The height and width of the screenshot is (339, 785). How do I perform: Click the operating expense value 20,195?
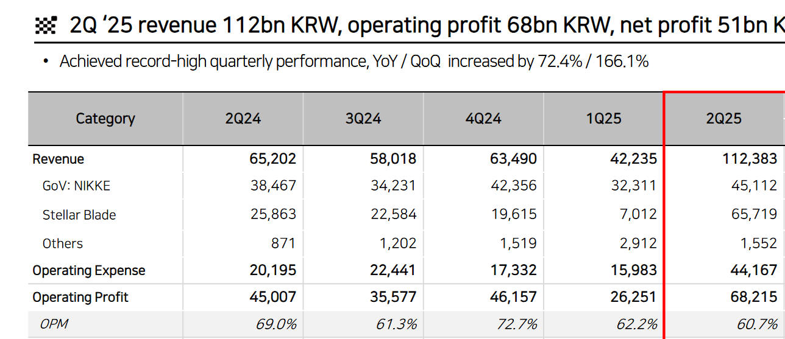coord(273,271)
